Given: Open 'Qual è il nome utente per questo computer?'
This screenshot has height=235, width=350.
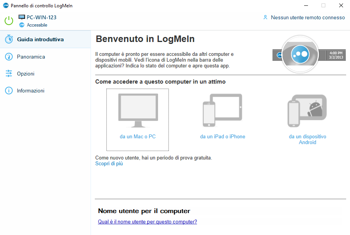Looking at the screenshot, I should (x=147, y=222).
